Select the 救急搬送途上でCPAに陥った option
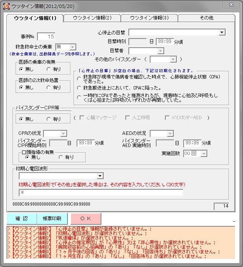Image resolution: width=243 pixels, height=267 pixels. (x=79, y=88)
